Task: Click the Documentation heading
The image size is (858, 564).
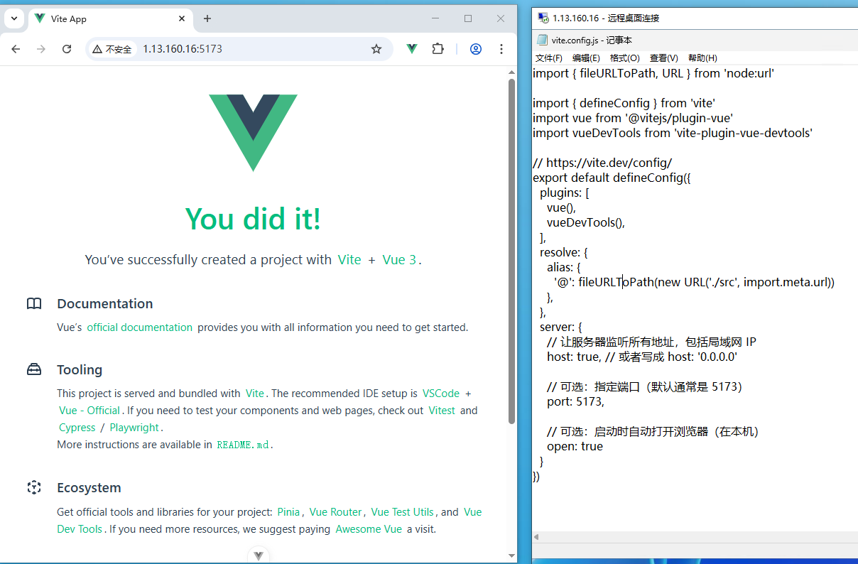Action: (105, 303)
